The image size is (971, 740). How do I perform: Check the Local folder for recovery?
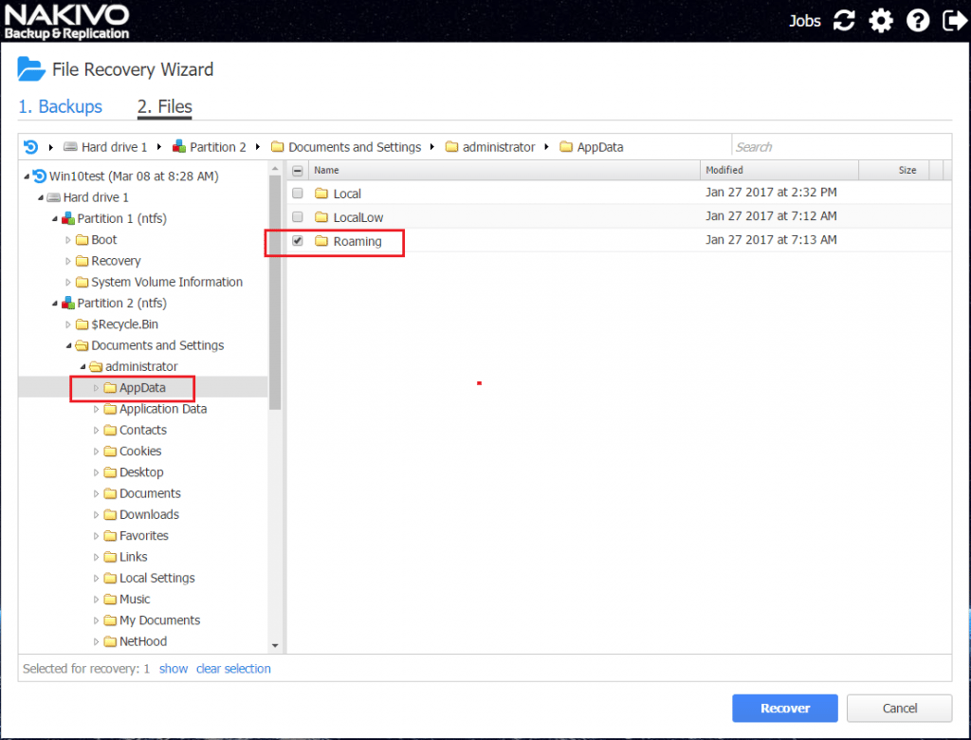(x=298, y=193)
